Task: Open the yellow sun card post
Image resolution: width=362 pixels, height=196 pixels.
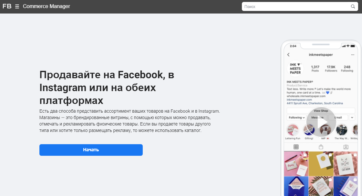Action: click(321, 163)
